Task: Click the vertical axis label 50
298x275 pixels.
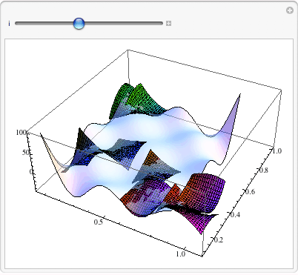Action: pyautogui.click(x=26, y=153)
